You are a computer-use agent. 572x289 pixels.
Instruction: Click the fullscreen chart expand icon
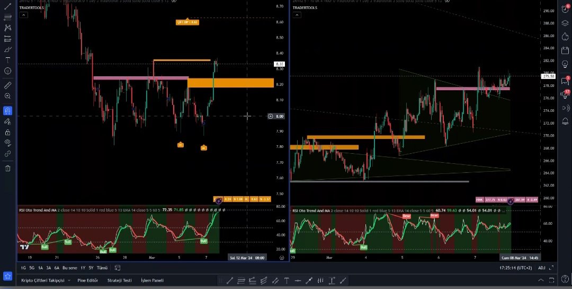coord(551,268)
